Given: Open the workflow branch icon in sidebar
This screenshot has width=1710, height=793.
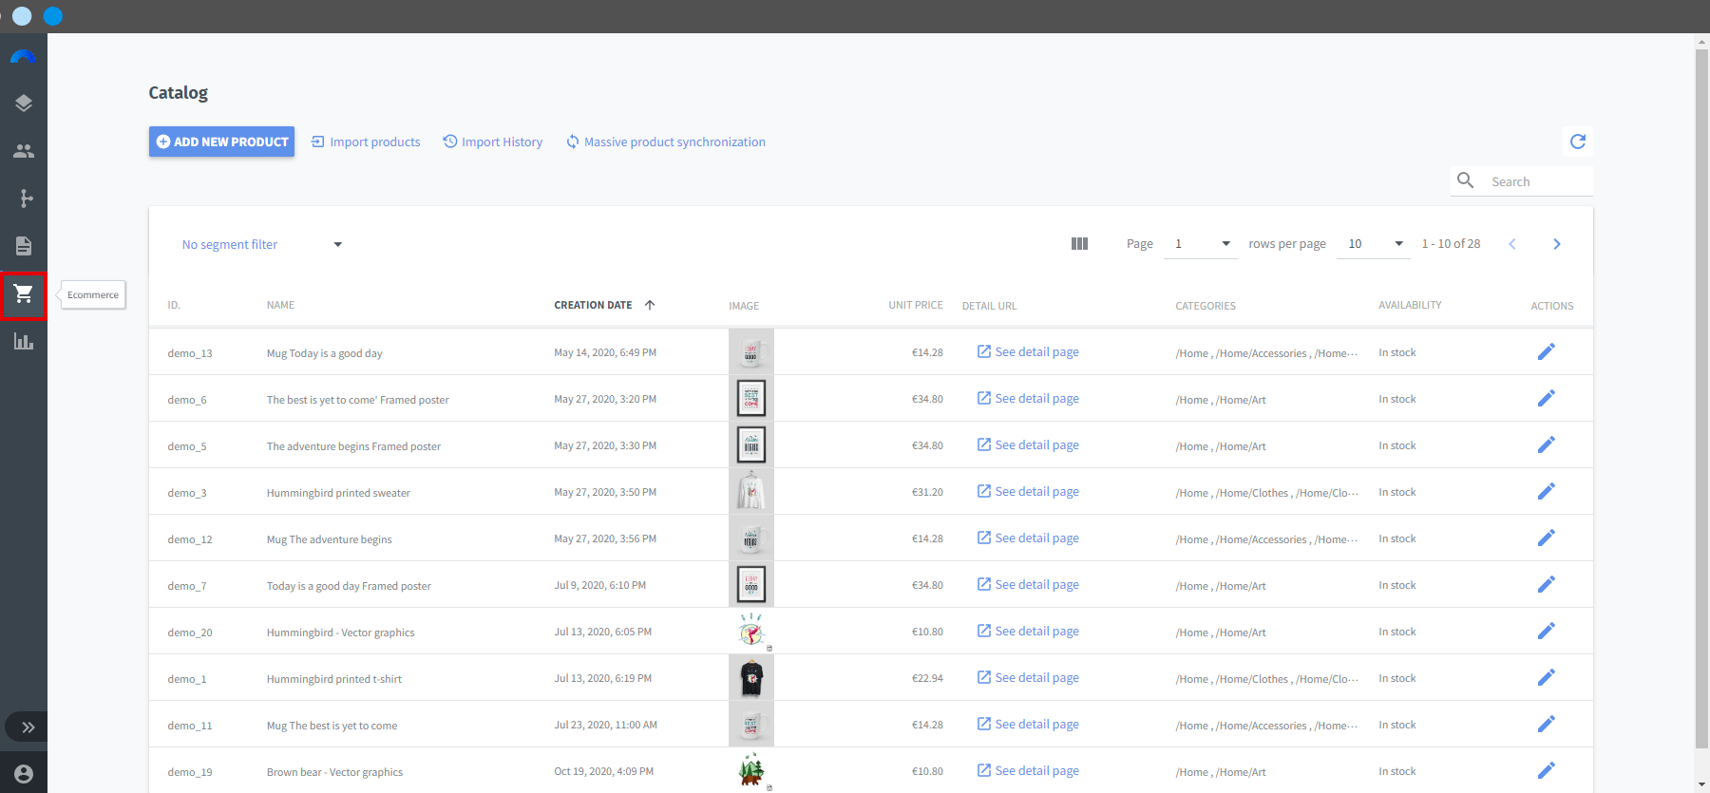Looking at the screenshot, I should click(x=24, y=198).
